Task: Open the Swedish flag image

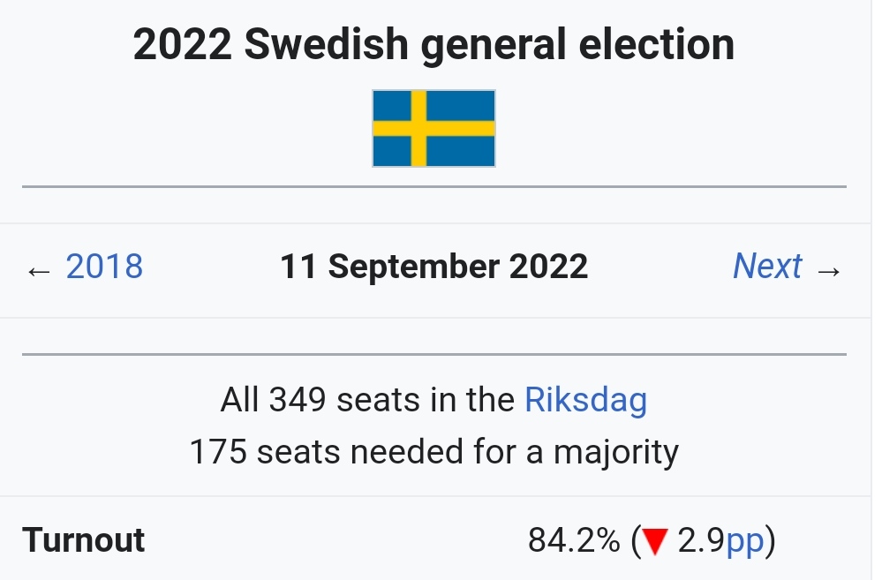Action: 433,128
